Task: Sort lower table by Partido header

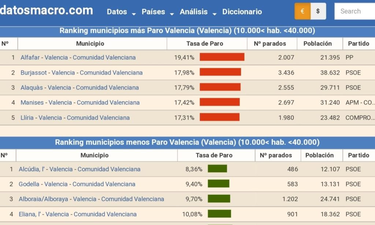Action: tap(359, 155)
